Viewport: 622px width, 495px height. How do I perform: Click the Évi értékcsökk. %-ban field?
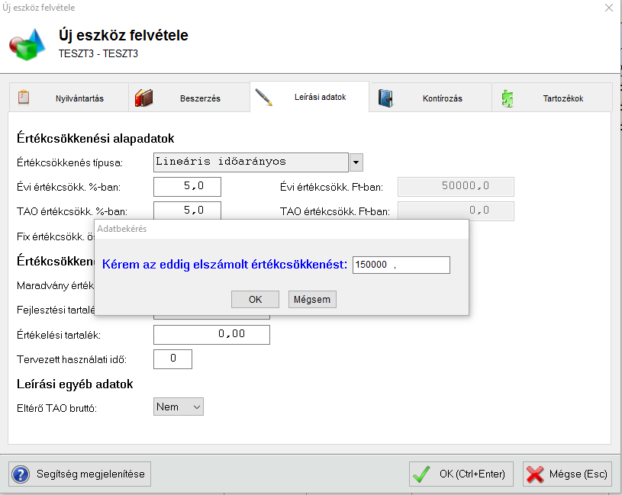pyautogui.click(x=187, y=187)
